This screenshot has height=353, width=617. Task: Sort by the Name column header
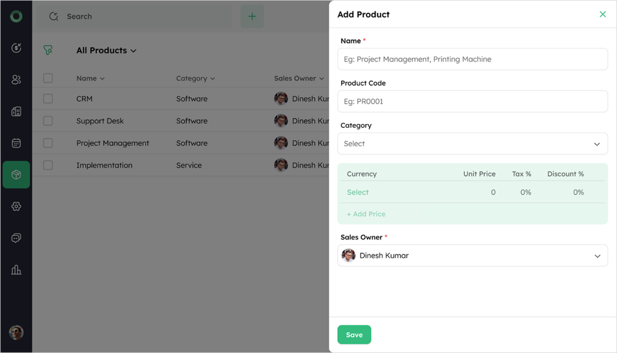click(x=90, y=78)
